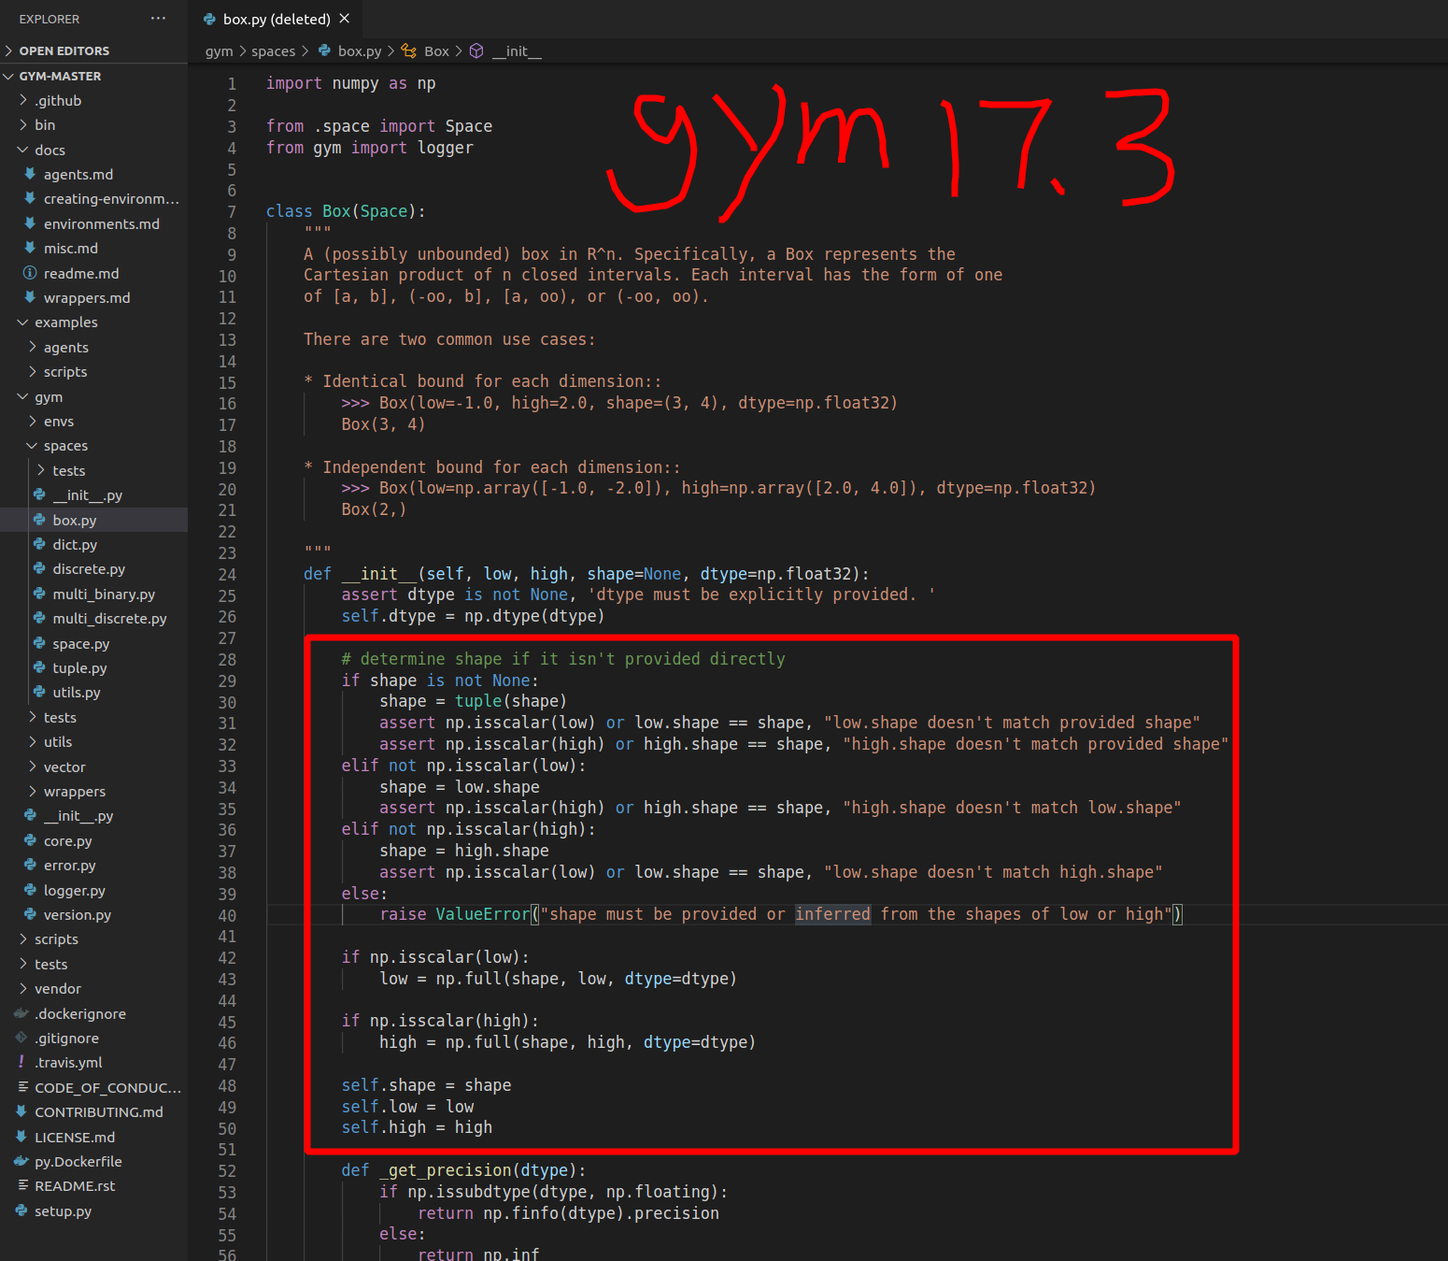
Task: Close the box.py (deleted) tab
Action: pyautogui.click(x=345, y=19)
